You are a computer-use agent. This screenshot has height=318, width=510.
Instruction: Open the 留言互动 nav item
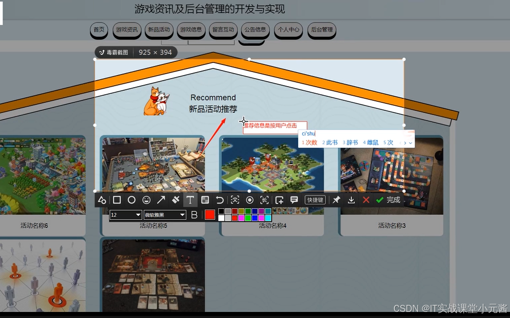223,30
